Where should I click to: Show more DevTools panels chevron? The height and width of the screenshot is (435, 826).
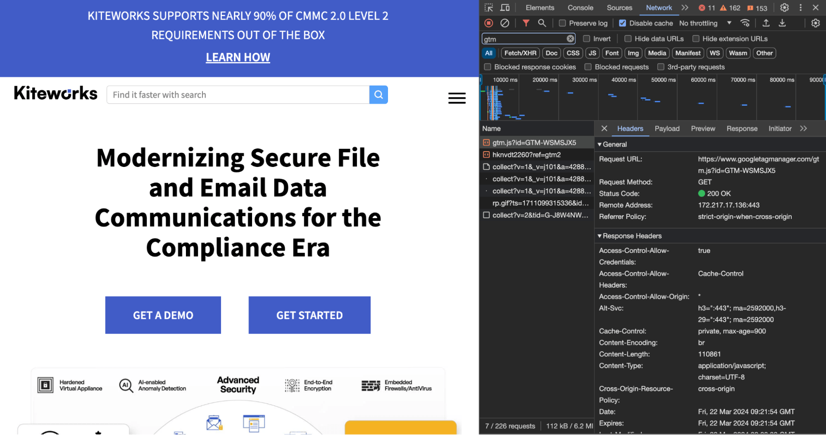(685, 8)
